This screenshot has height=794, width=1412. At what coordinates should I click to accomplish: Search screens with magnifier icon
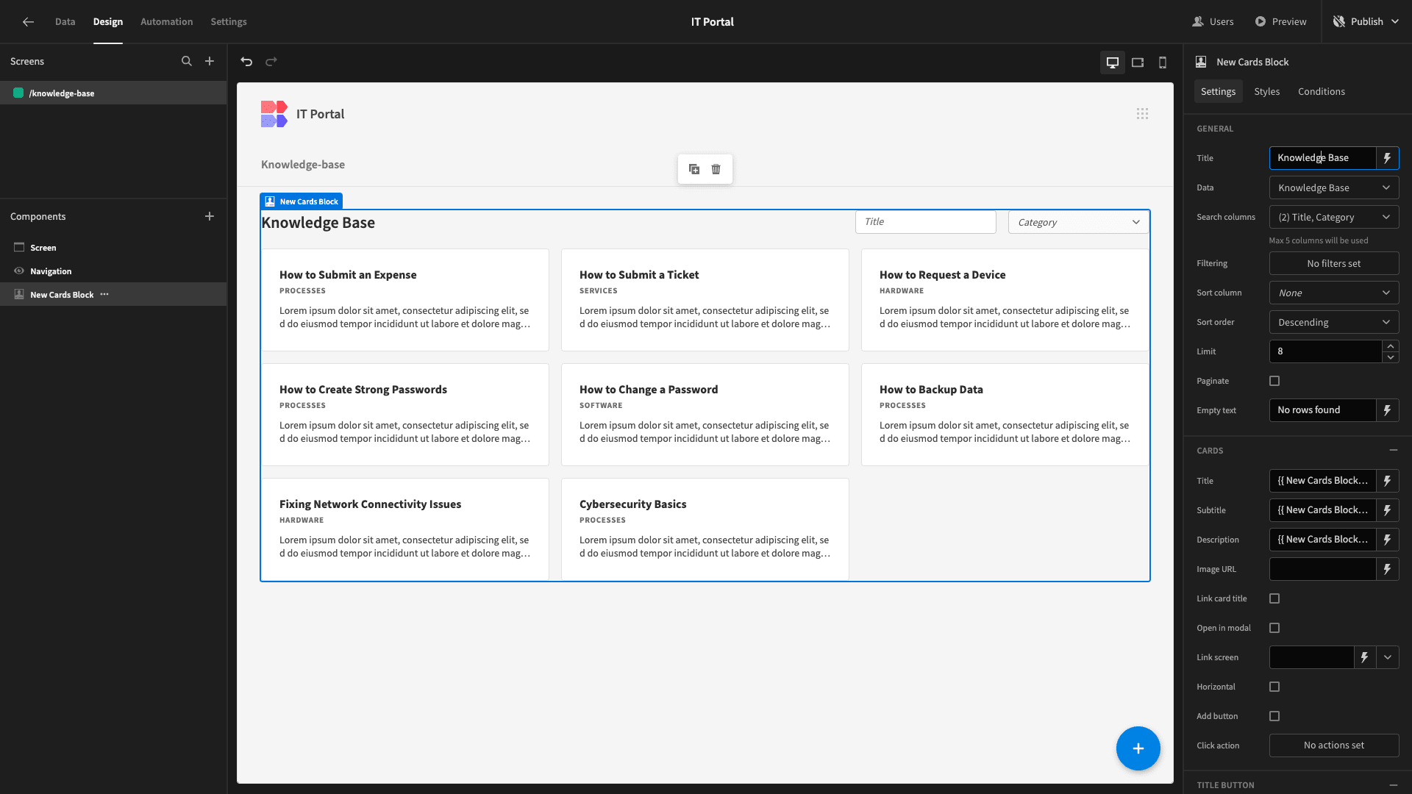tap(187, 62)
